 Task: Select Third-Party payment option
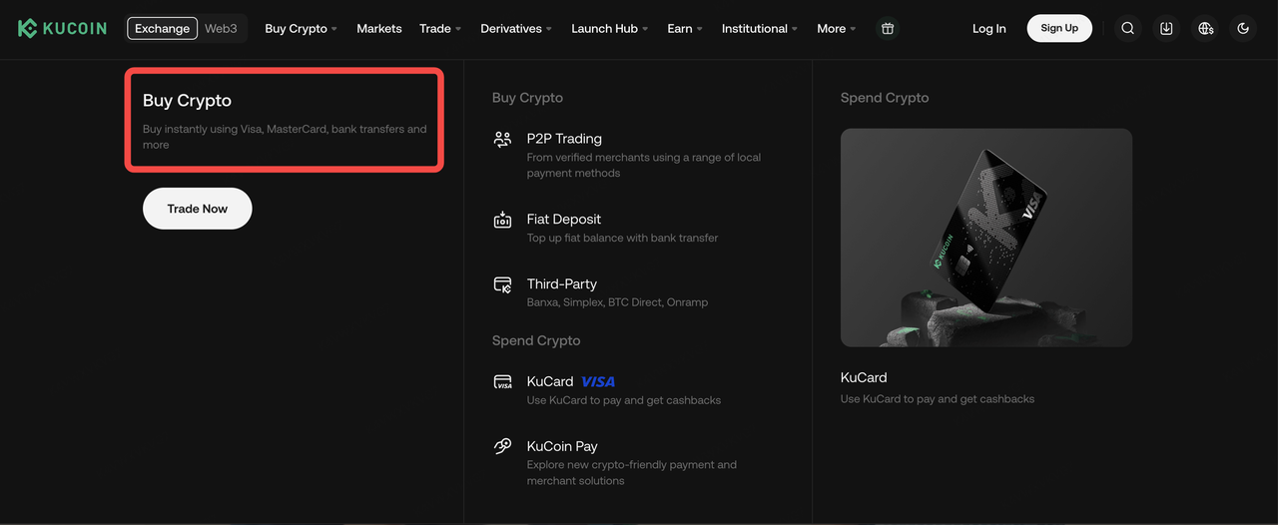561,284
